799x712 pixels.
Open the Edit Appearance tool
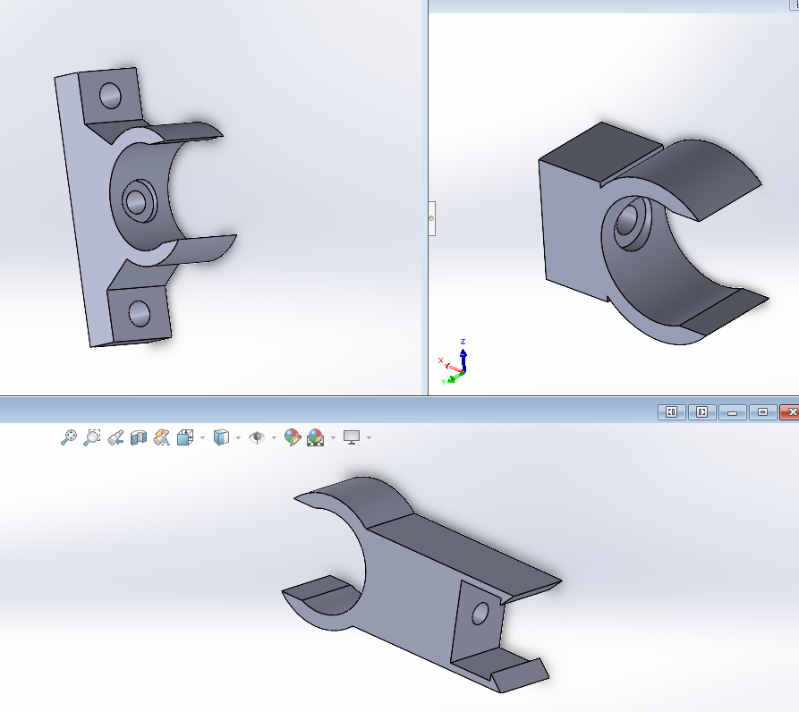coord(292,437)
